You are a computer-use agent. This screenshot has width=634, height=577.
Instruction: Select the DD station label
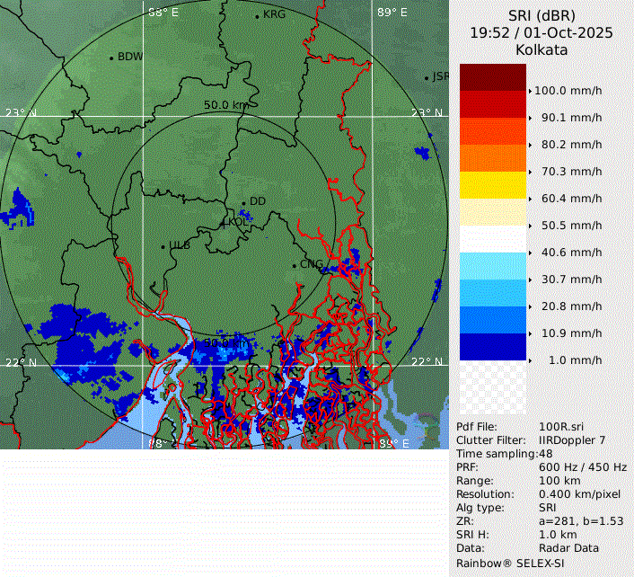click(257, 201)
